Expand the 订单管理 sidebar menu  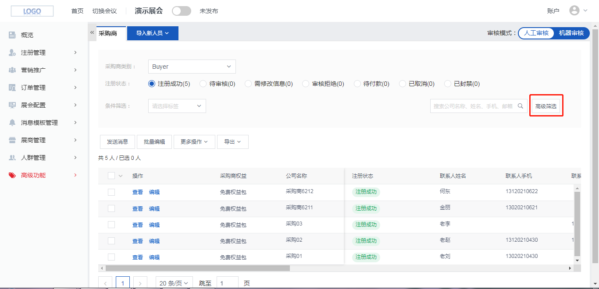pos(75,88)
